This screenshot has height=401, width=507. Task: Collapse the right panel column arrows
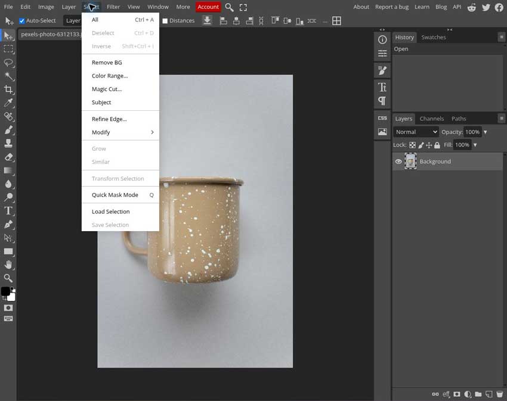(450, 30)
